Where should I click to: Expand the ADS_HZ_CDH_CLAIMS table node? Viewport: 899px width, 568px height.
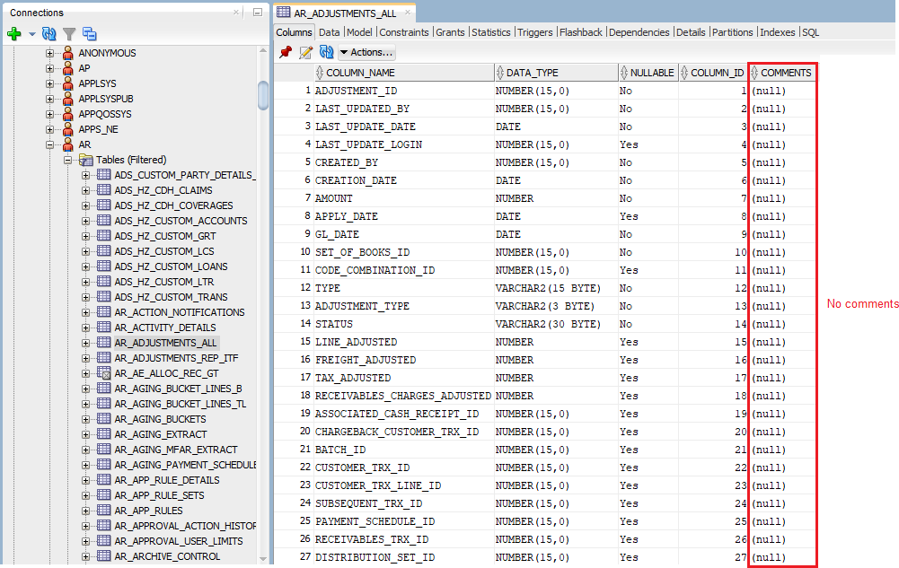coord(86,190)
